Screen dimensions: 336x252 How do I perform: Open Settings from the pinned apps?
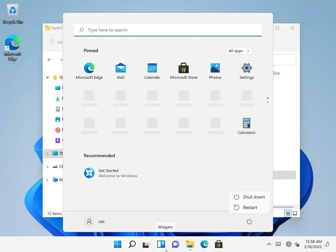click(x=247, y=71)
